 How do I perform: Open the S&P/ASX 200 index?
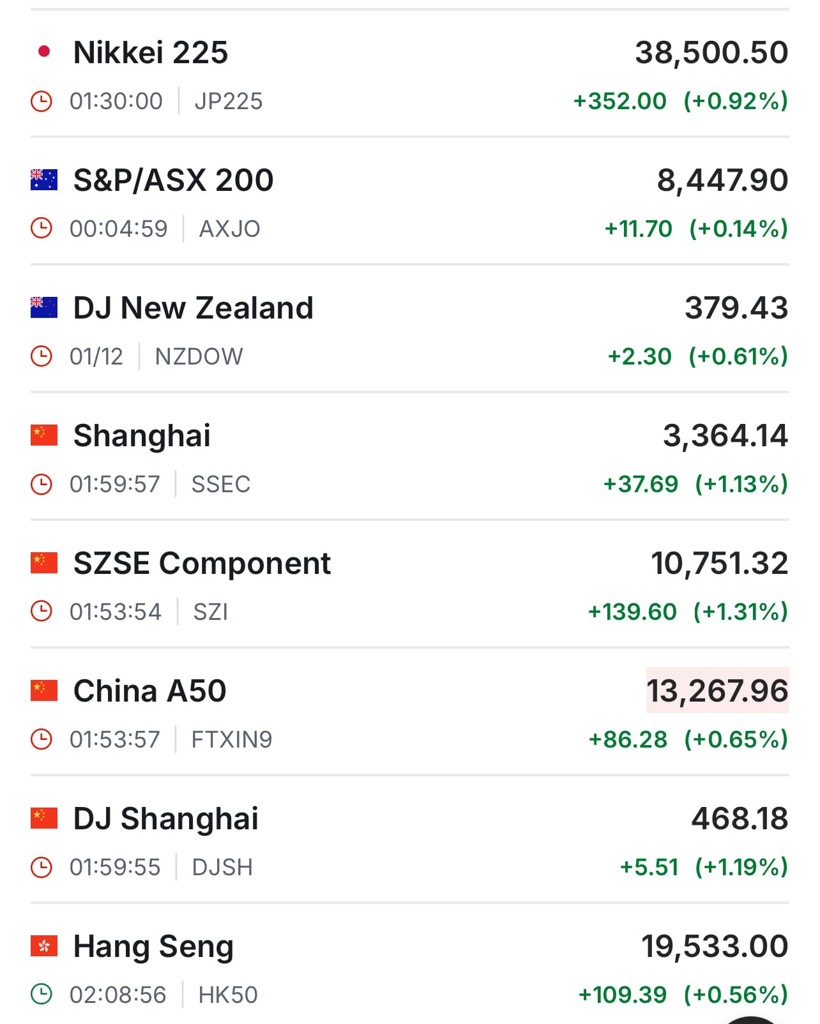(x=174, y=180)
